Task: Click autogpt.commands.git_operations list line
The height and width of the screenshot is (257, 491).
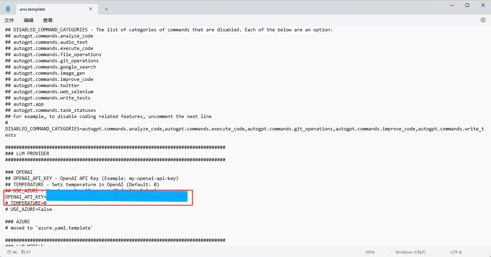Action: pos(52,61)
